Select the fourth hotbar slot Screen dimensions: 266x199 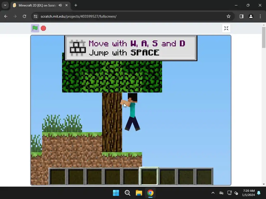pyautogui.click(x=113, y=177)
